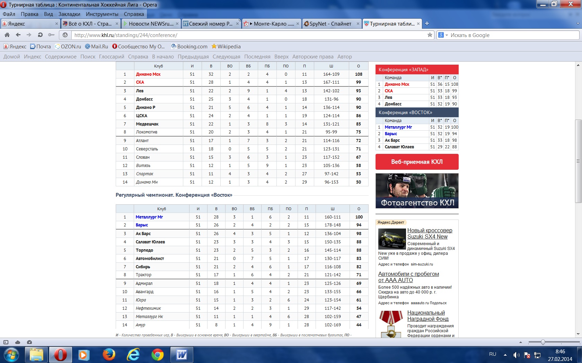Open the Вид menu
Image resolution: width=582 pixels, height=363 pixels.
click(48, 14)
